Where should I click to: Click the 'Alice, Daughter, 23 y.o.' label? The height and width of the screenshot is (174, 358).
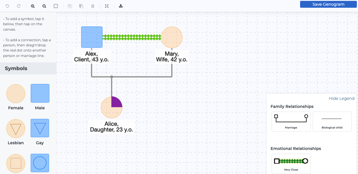[111, 127]
